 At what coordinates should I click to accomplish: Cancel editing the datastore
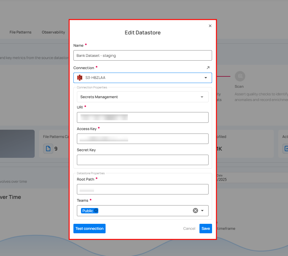pos(189,229)
